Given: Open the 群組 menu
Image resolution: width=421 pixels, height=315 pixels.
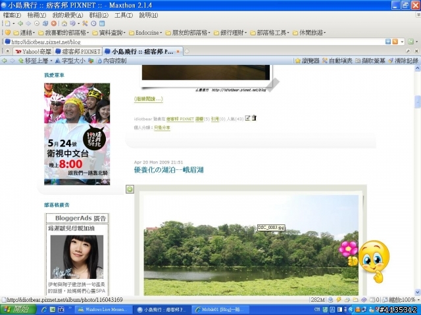Looking at the screenshot, I should [x=99, y=15].
